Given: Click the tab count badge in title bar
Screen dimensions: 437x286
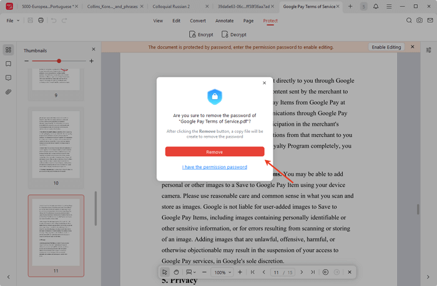Looking at the screenshot, I should point(363,6).
